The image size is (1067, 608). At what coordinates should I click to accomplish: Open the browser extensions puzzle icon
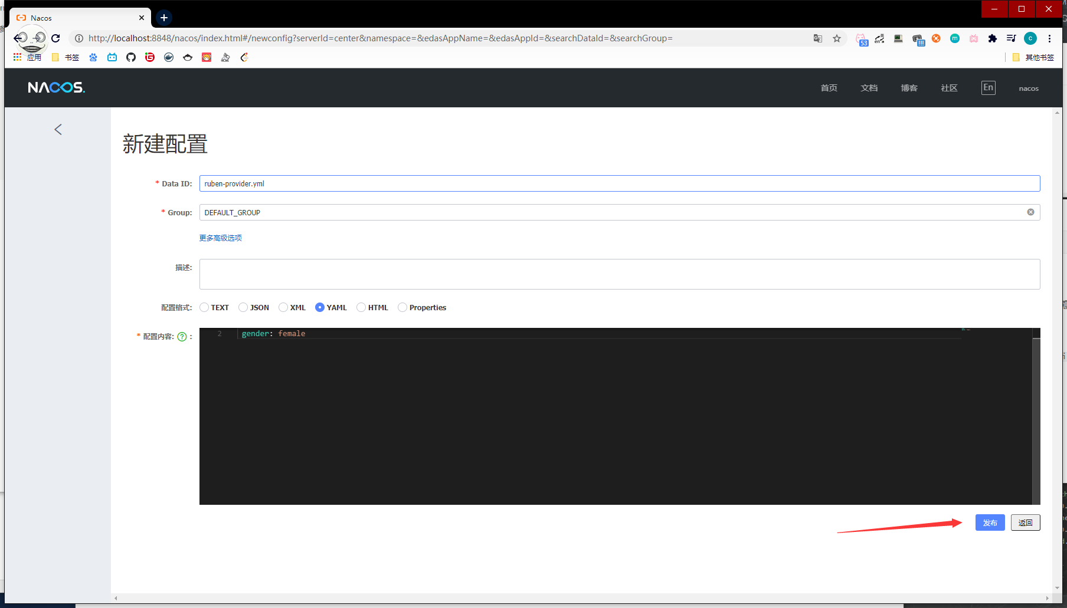(993, 38)
